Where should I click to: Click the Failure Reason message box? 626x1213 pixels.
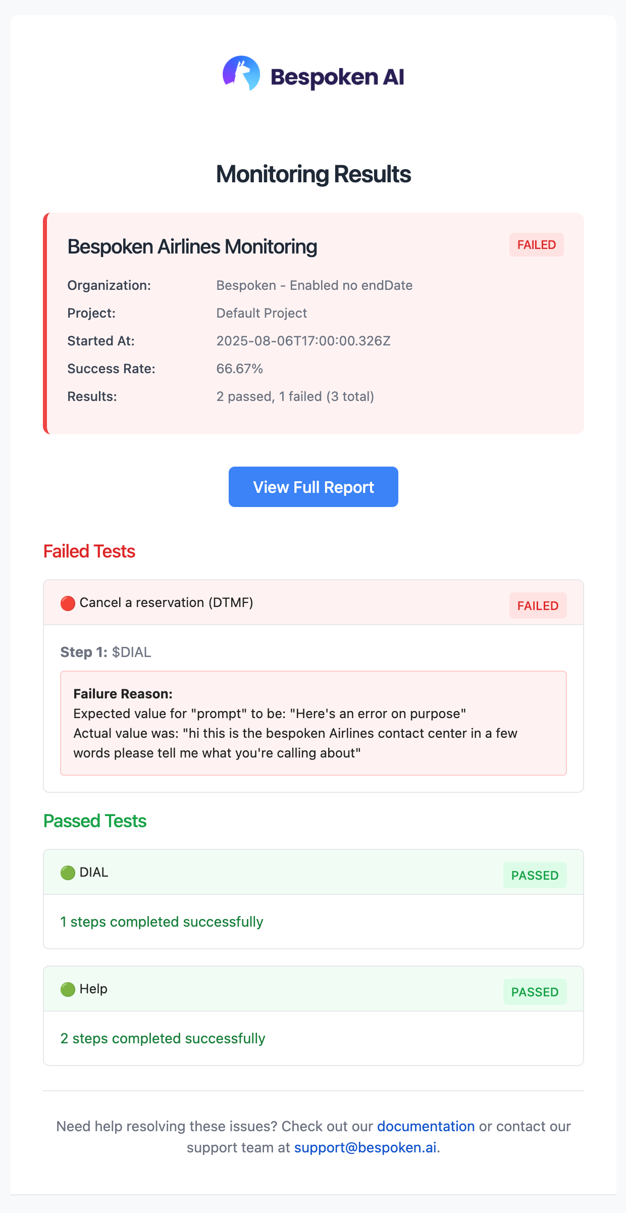coord(313,723)
